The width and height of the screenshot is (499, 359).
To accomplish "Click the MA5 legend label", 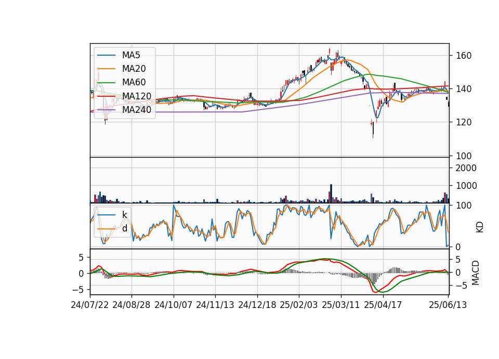I will point(131,55).
